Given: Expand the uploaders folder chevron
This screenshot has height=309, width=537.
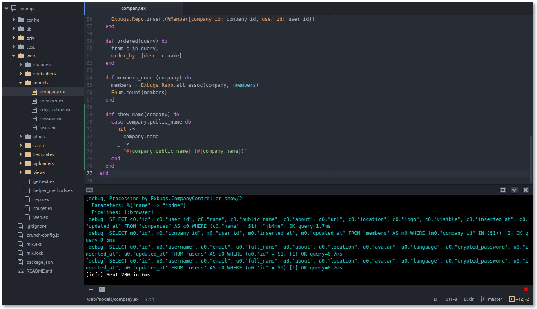Looking at the screenshot, I should 20,163.
